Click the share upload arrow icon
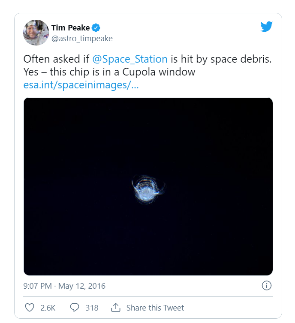 click(x=115, y=308)
